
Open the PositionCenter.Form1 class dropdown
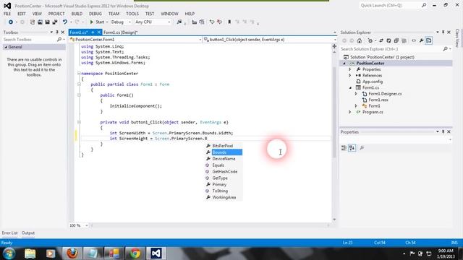tap(135, 40)
